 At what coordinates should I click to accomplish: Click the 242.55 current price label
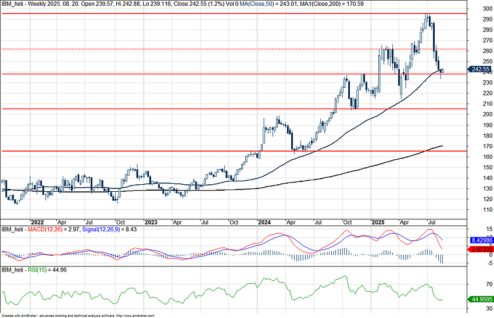click(x=480, y=69)
